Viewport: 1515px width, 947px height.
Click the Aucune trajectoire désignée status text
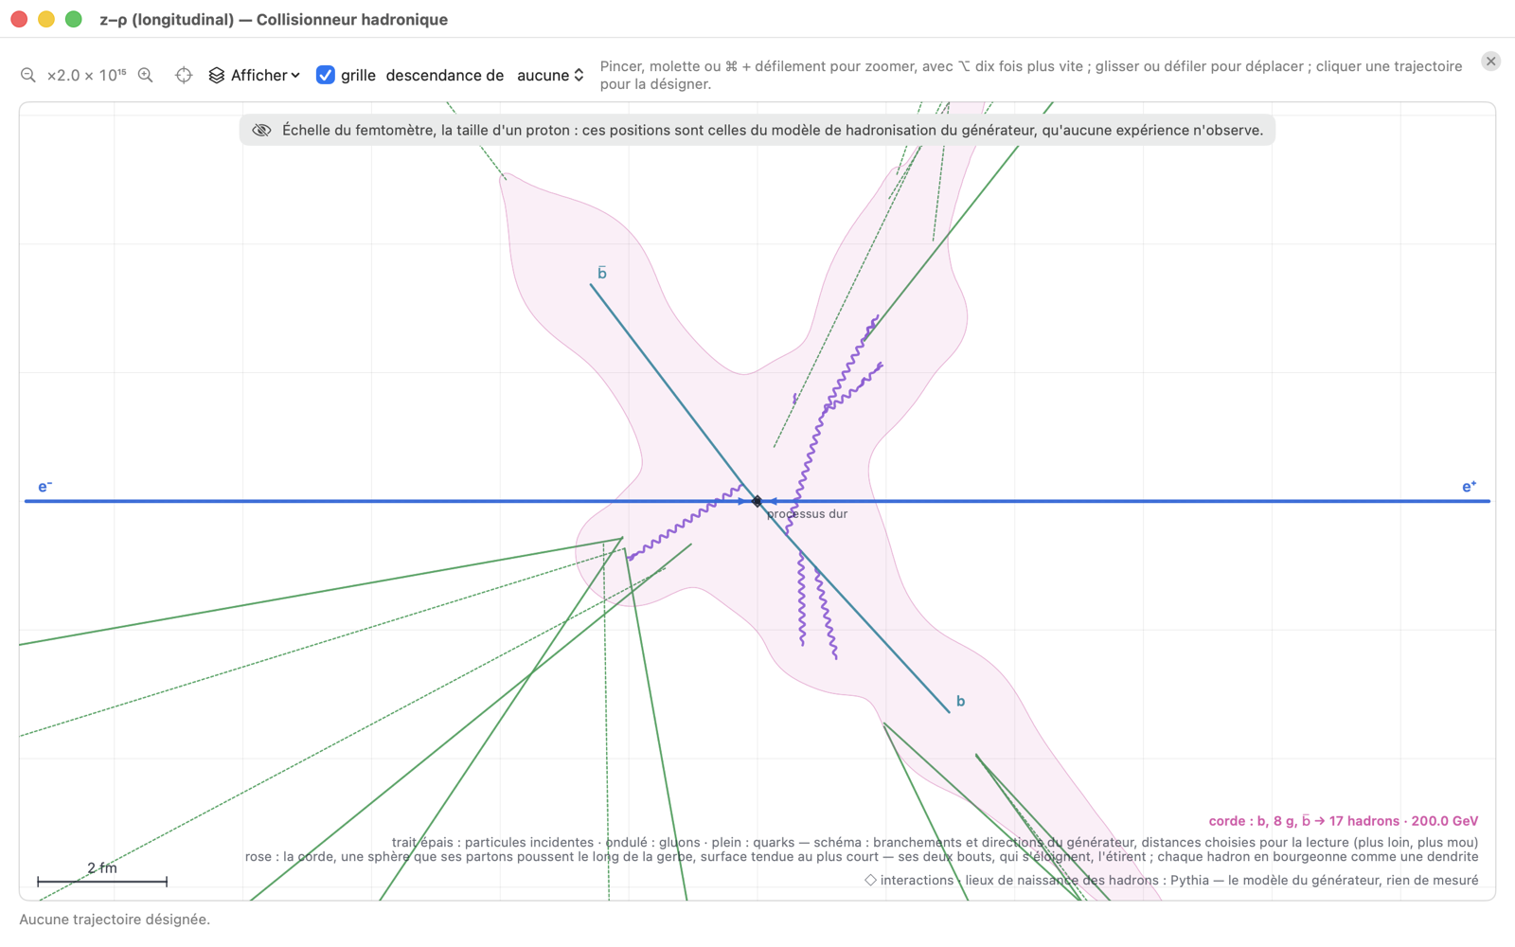click(x=115, y=920)
